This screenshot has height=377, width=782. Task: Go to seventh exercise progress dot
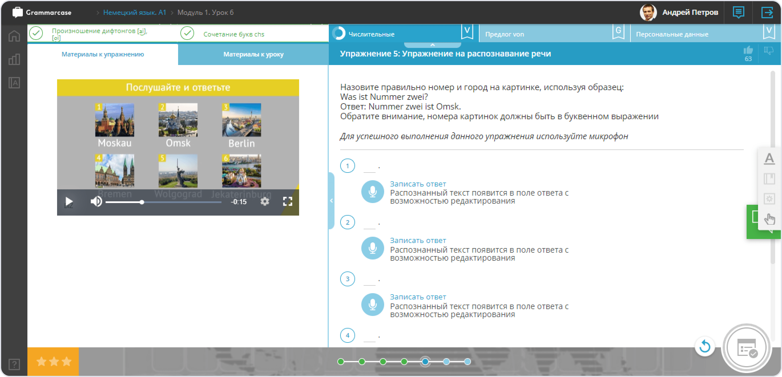[x=467, y=362]
